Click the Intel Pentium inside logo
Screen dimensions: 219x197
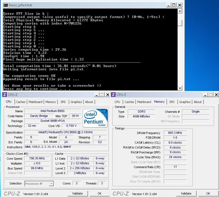95,118
